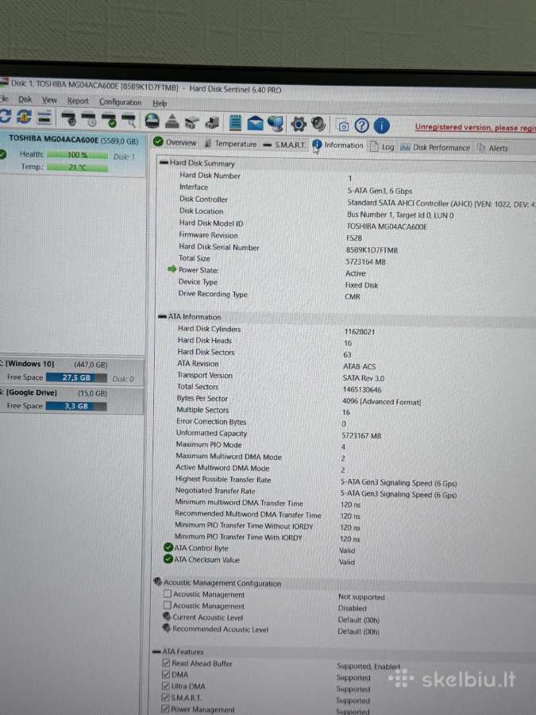536x715 pixels.
Task: Open settings with the gear icon
Action: coord(299,124)
